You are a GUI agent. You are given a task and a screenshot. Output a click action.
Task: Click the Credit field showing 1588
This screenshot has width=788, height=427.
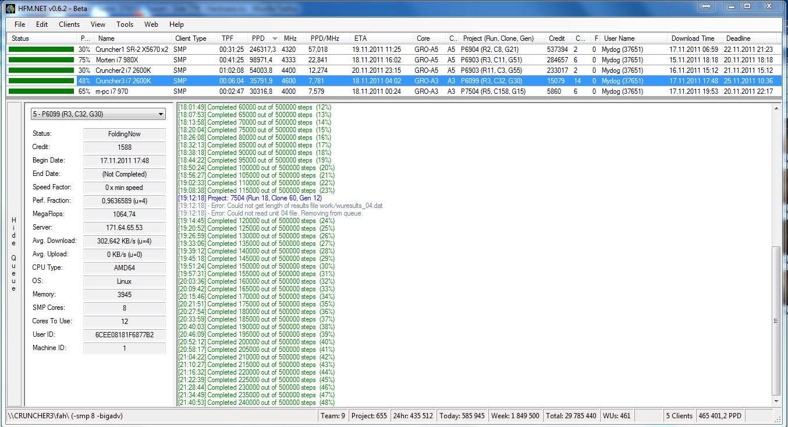[125, 147]
